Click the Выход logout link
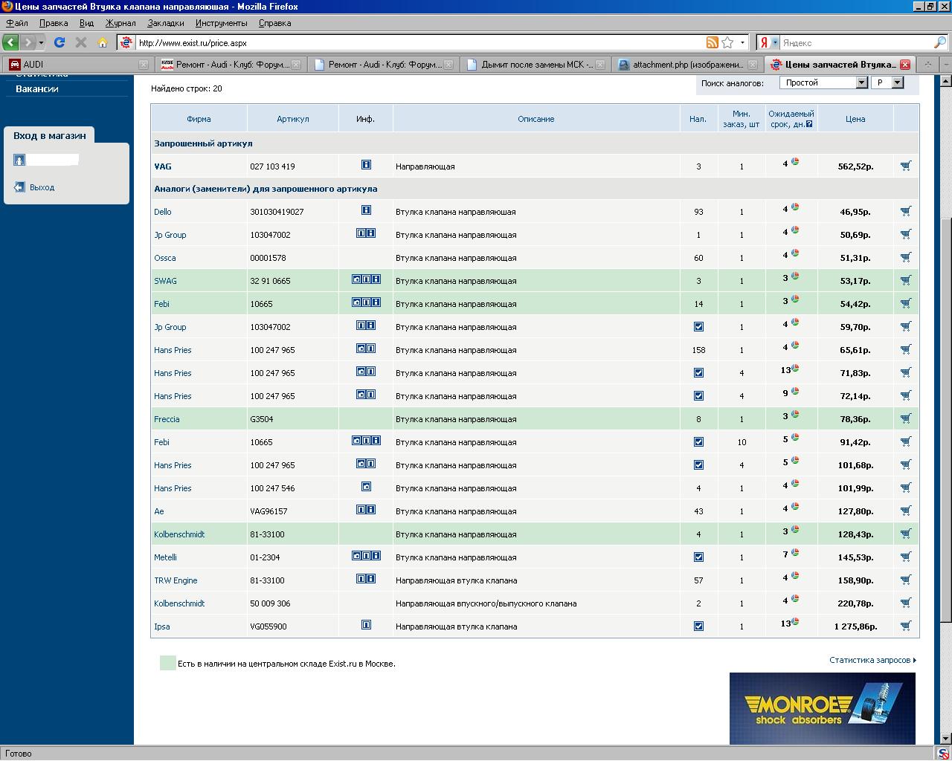The width and height of the screenshot is (952, 761). (x=42, y=187)
